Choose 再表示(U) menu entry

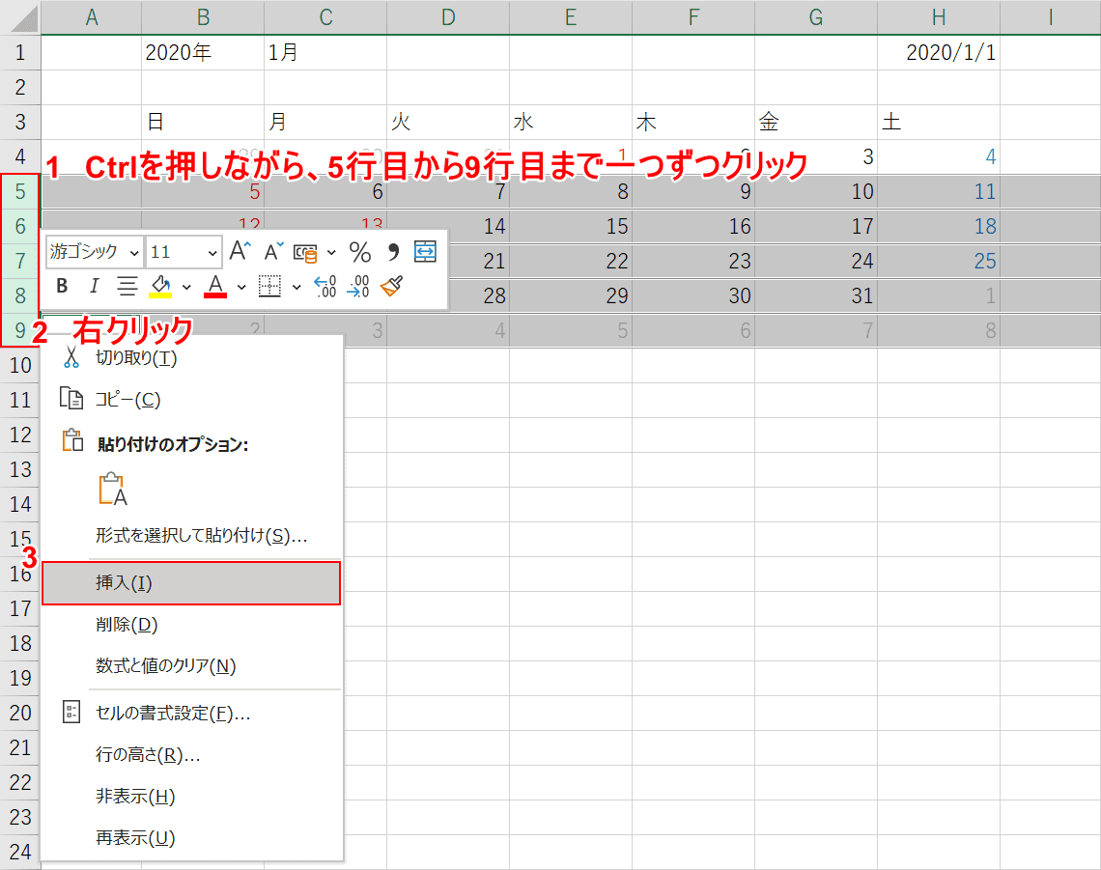click(x=191, y=838)
